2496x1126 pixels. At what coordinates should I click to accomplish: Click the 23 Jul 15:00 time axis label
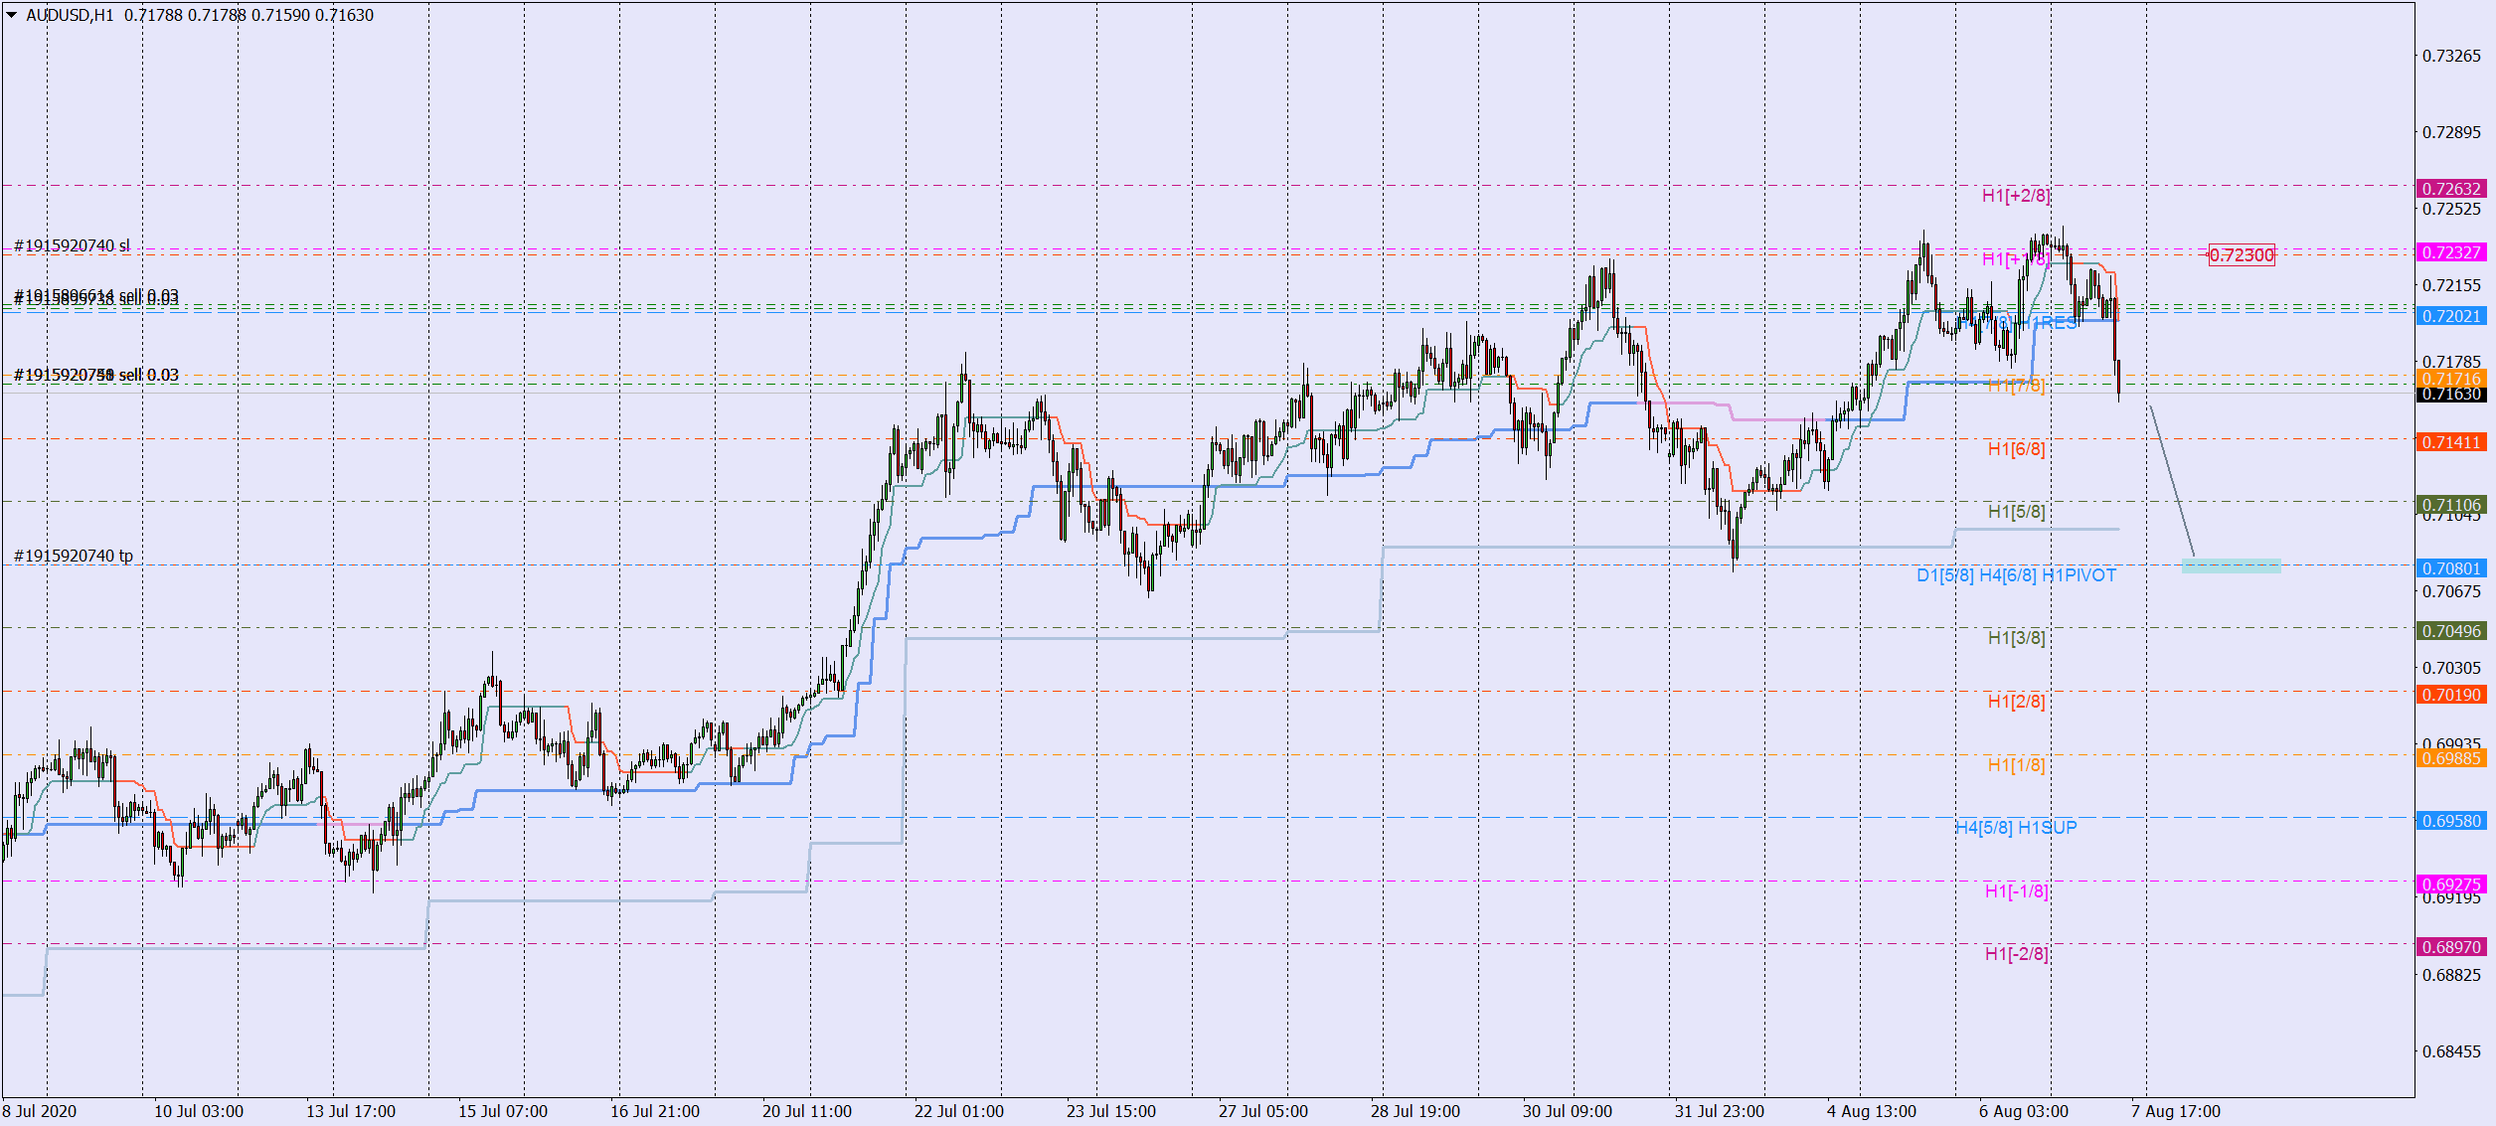[x=1111, y=1111]
